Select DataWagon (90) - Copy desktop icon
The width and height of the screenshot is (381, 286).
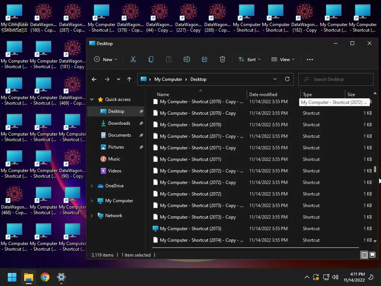[x=72, y=164]
